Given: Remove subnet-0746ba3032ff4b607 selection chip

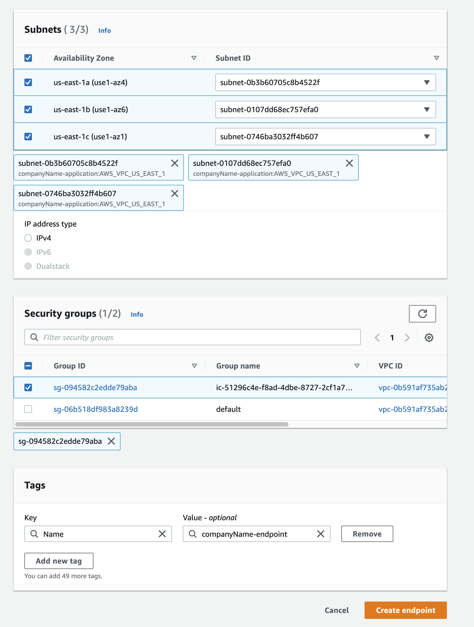Looking at the screenshot, I should pos(174,193).
